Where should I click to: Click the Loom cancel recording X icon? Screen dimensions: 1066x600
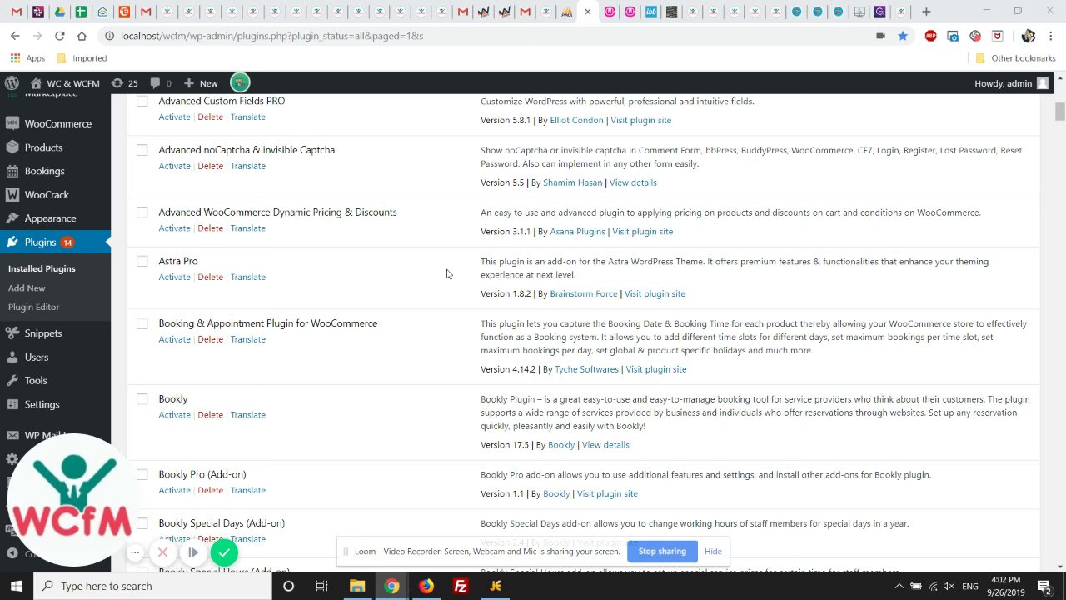[x=163, y=552]
